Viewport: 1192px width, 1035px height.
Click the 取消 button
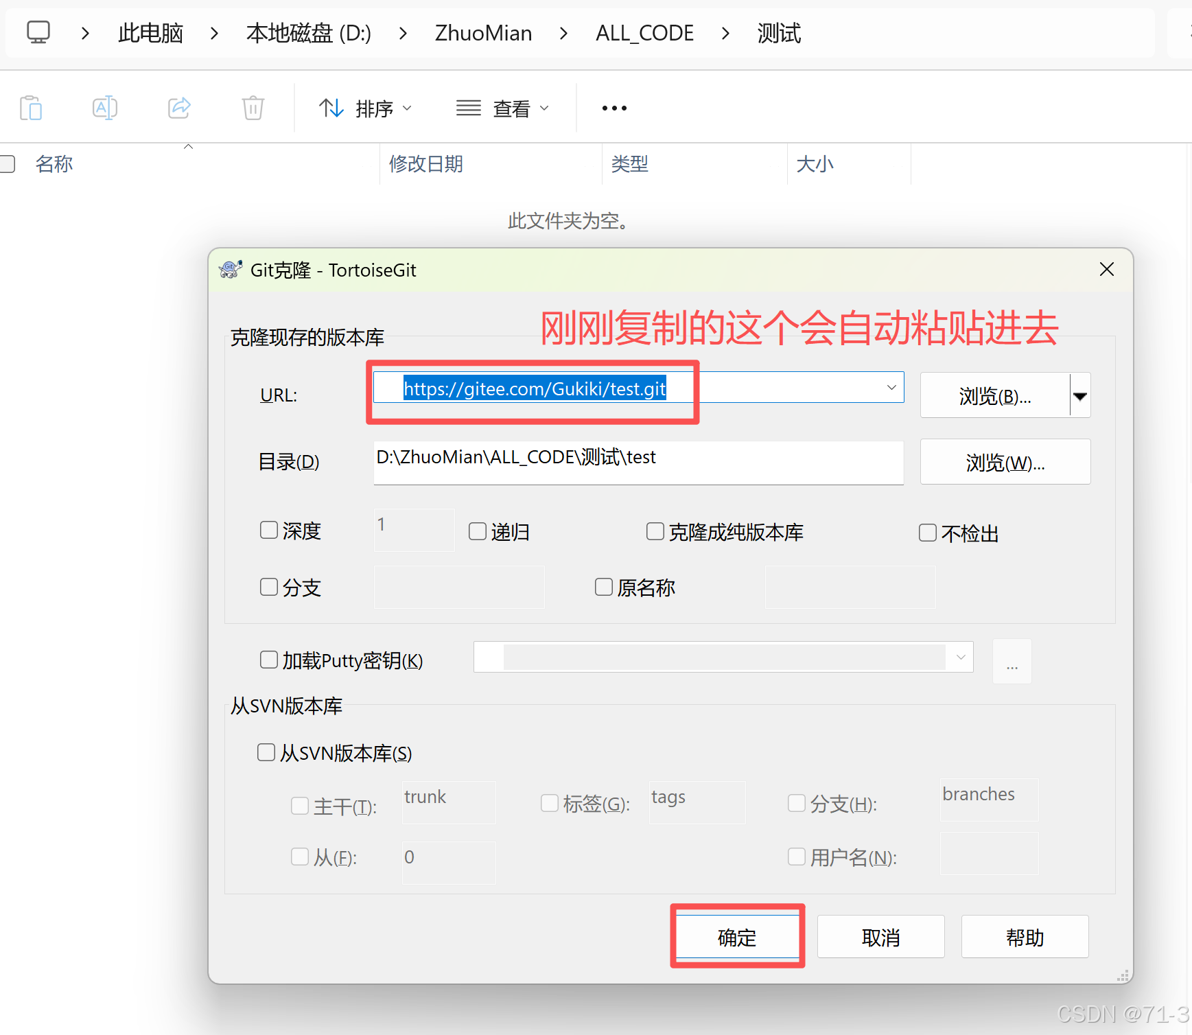pyautogui.click(x=880, y=937)
